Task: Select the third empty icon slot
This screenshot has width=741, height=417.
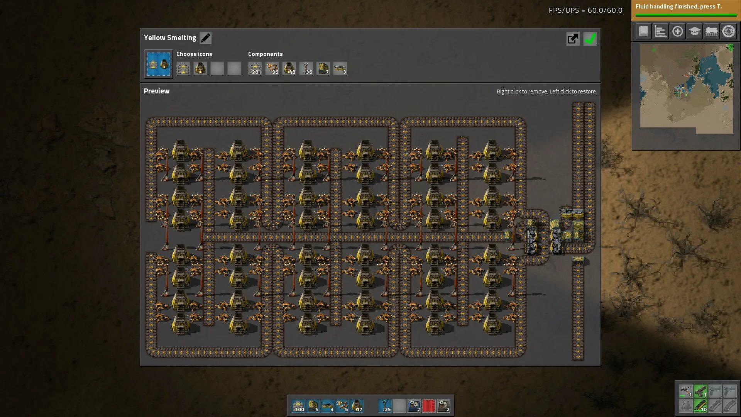Action: (x=217, y=69)
